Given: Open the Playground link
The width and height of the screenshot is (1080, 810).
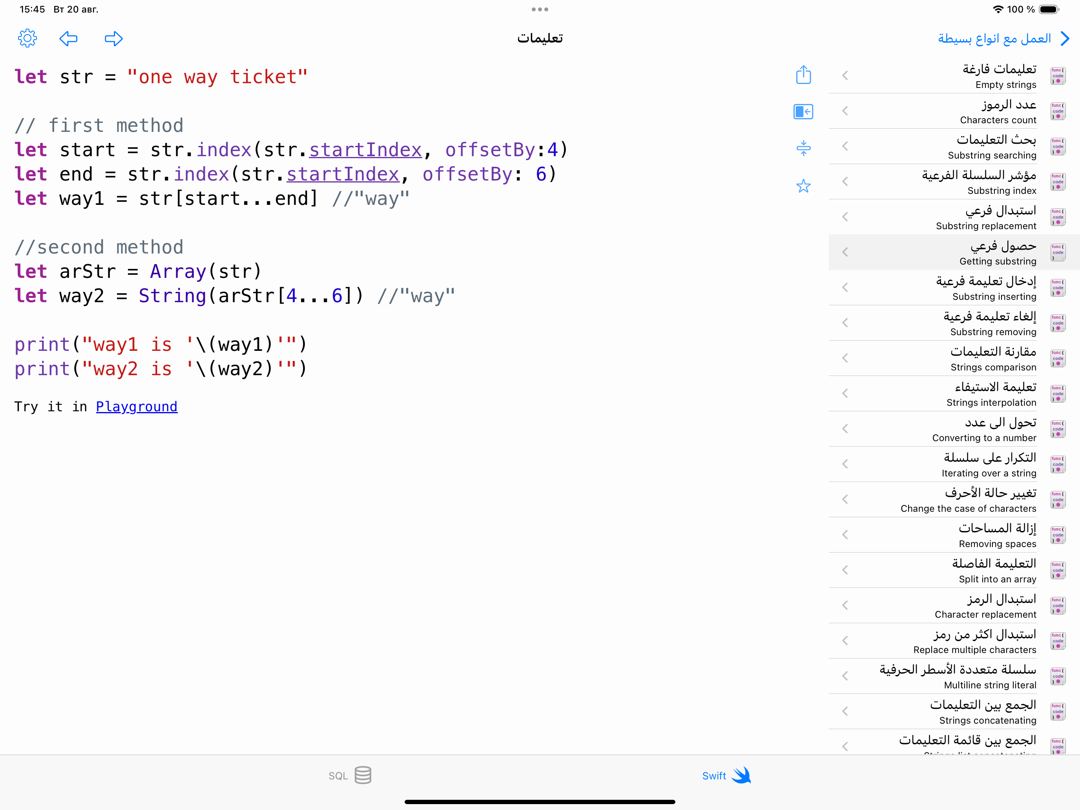Looking at the screenshot, I should click(x=137, y=406).
